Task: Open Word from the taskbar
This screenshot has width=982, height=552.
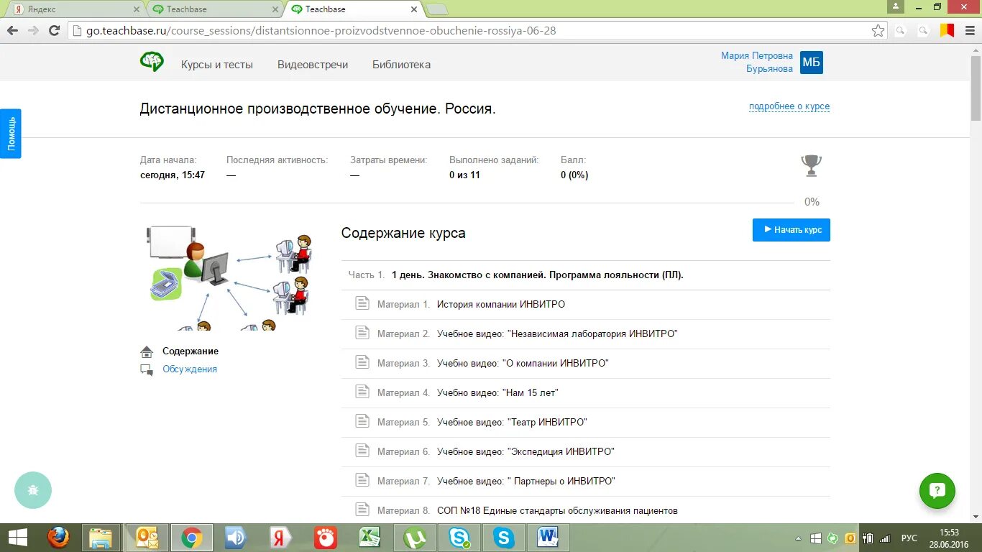Action: (x=548, y=538)
